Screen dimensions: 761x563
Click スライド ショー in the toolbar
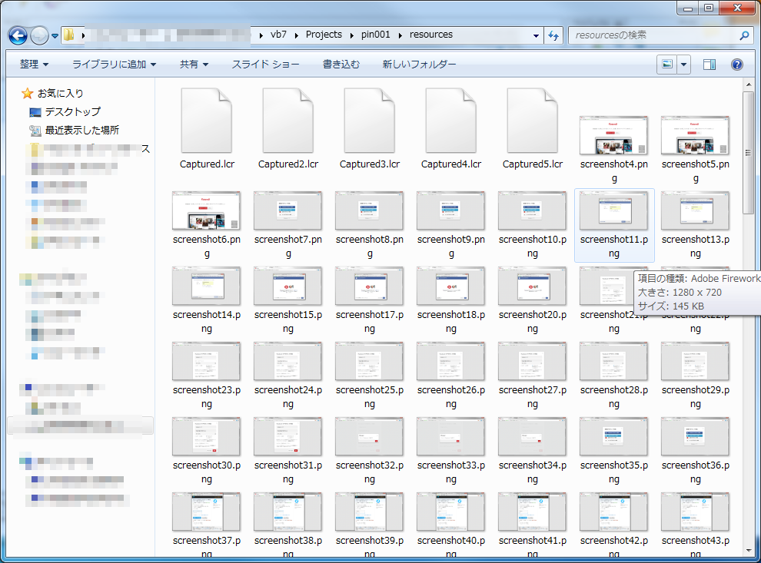click(265, 65)
